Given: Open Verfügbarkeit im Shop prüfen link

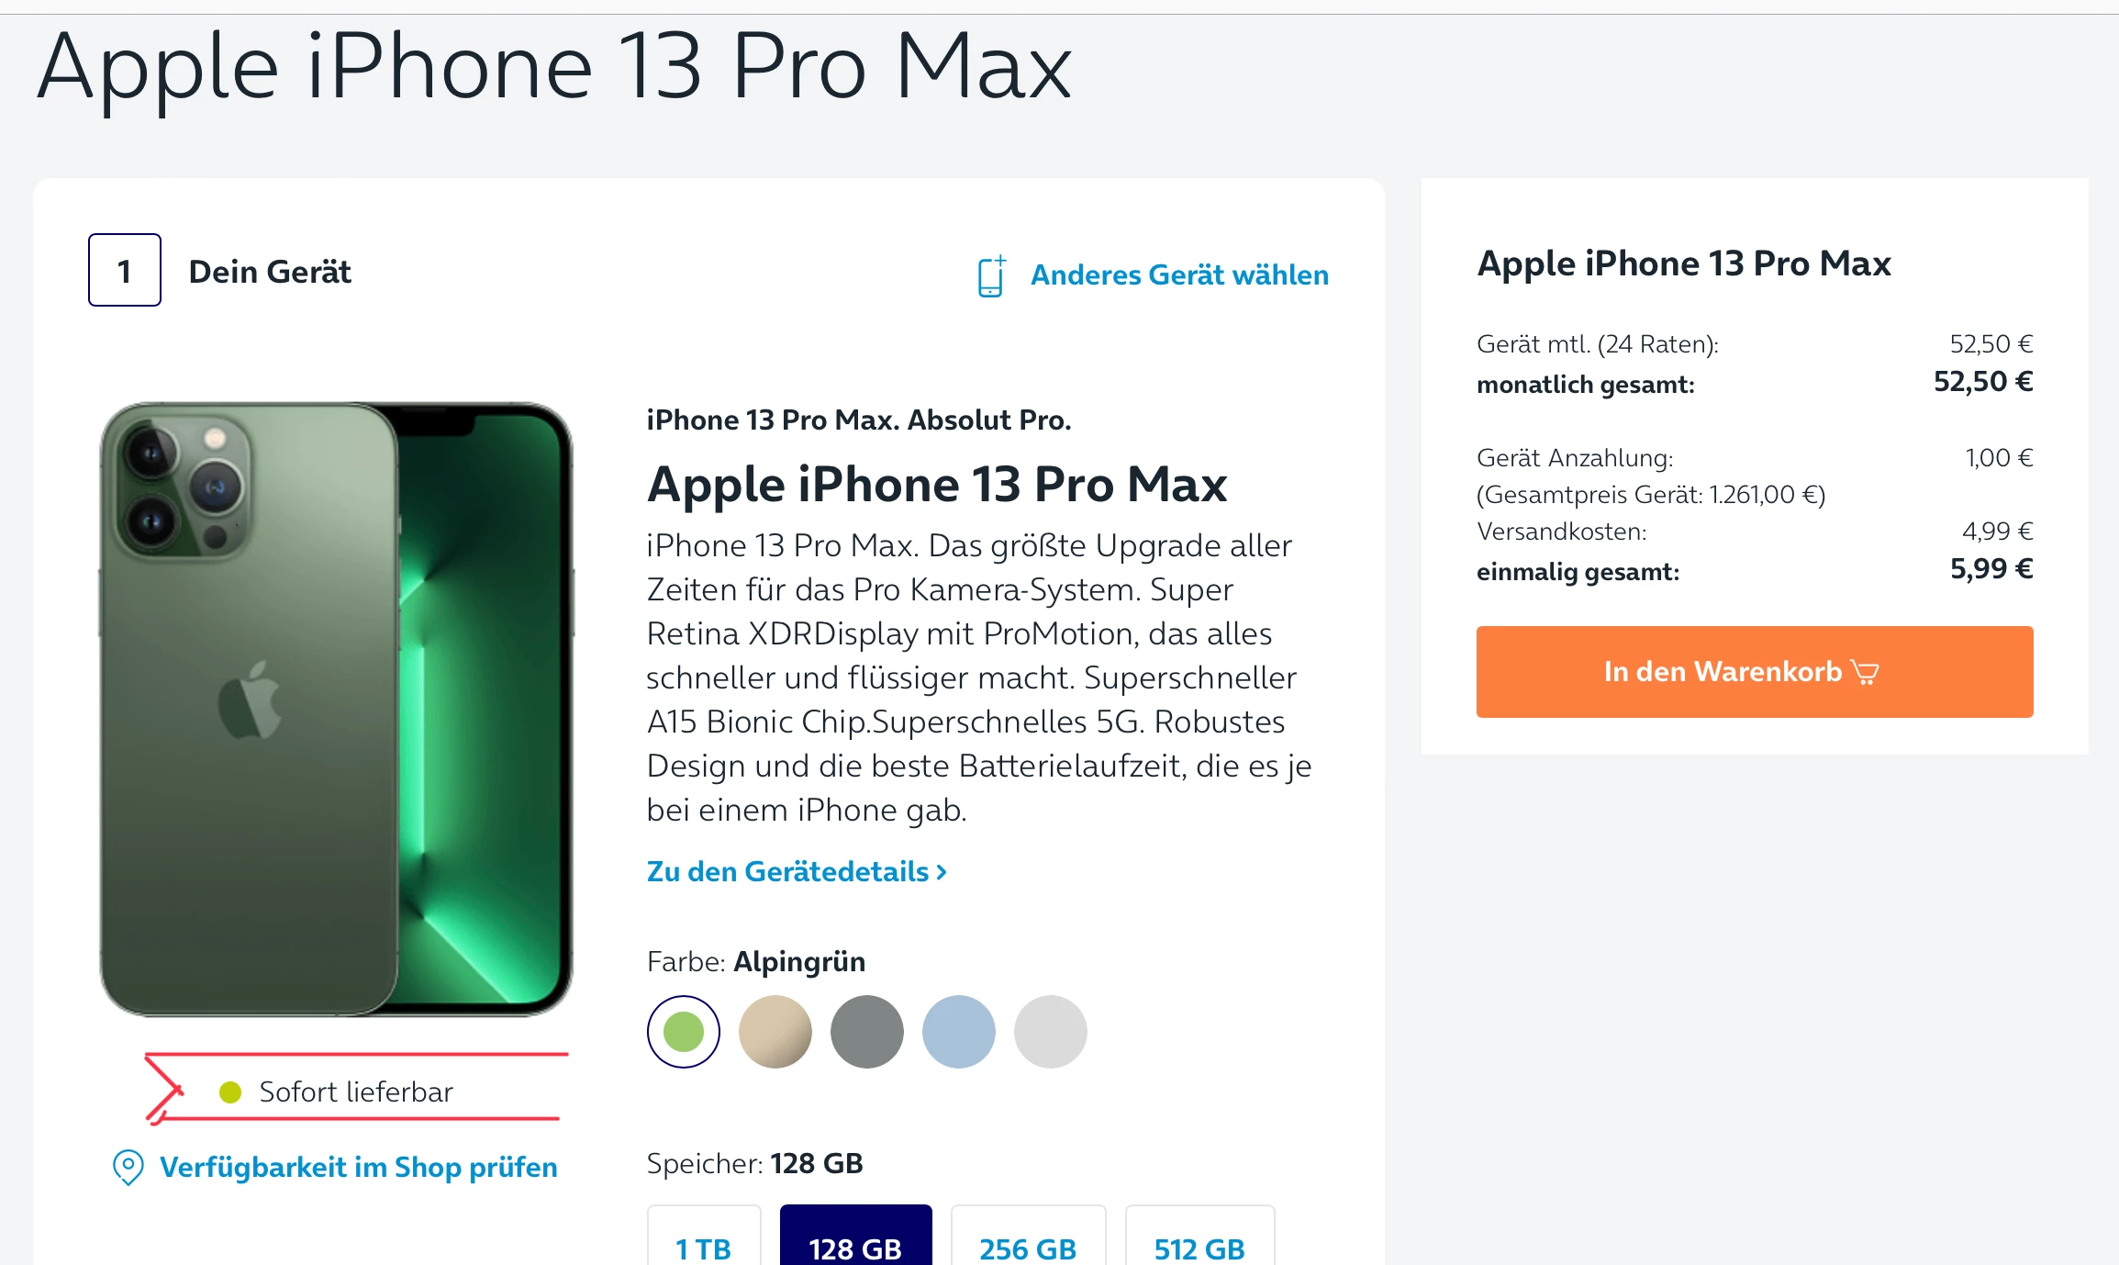Looking at the screenshot, I should 358,1168.
